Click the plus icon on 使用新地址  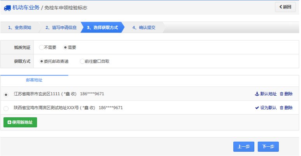tap(9, 122)
